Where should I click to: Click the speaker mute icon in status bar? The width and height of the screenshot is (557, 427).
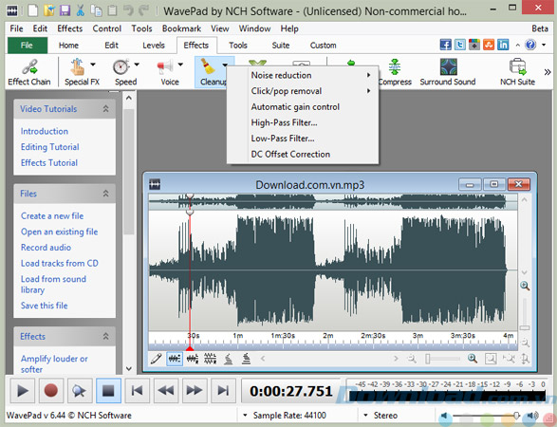coord(444,416)
